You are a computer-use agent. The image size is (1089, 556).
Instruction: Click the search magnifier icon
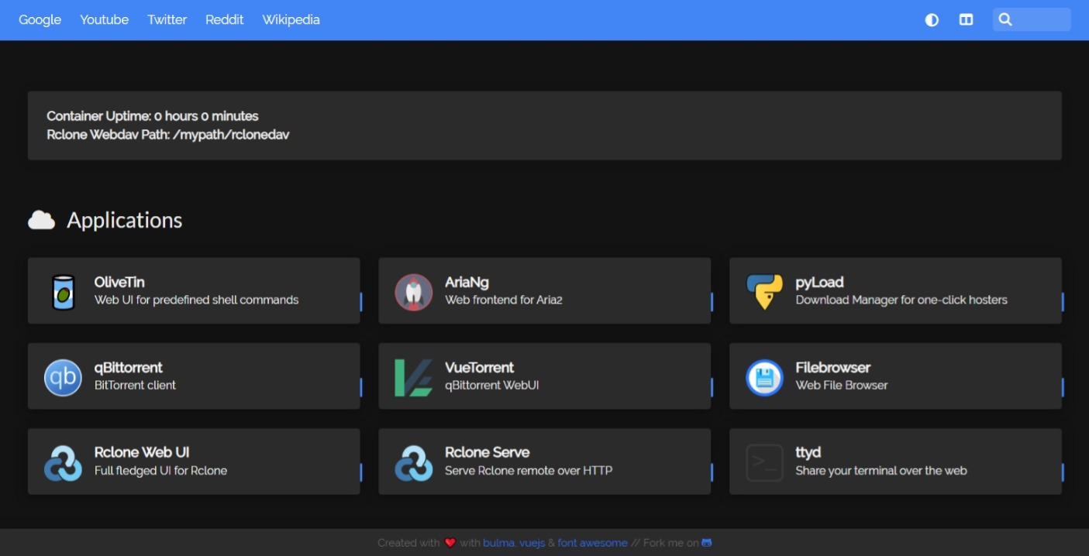coord(1005,19)
